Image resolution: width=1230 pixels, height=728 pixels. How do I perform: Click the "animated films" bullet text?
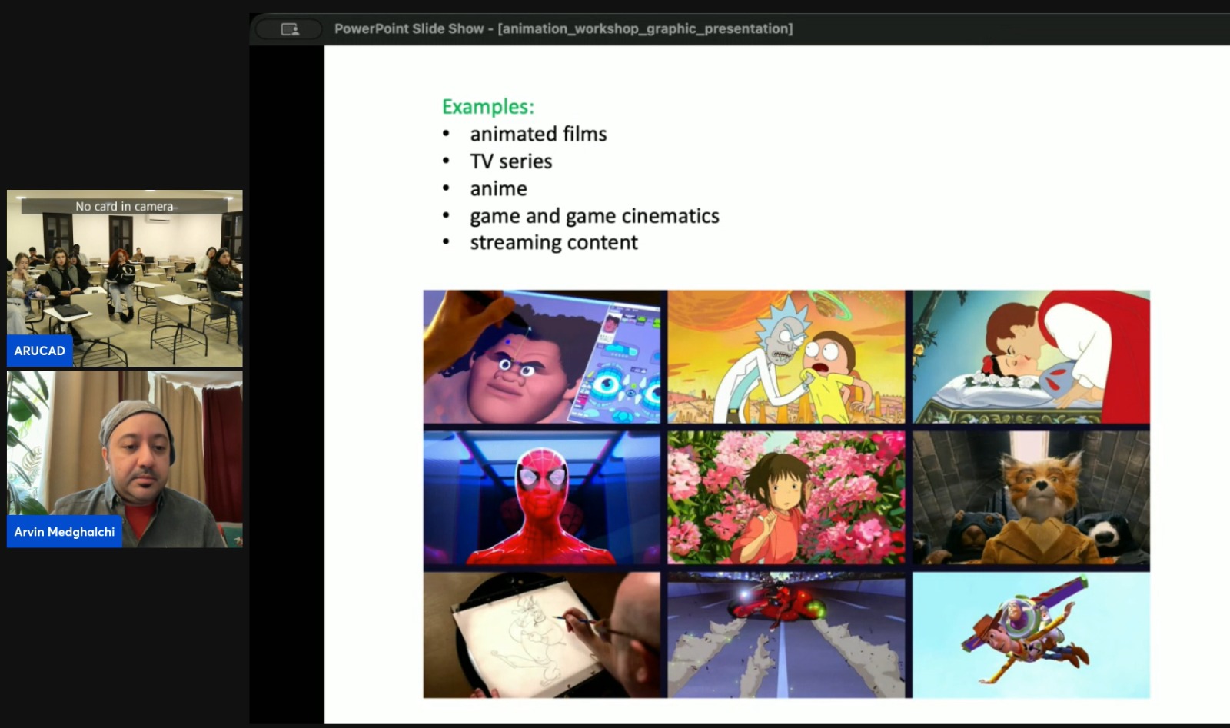click(x=538, y=134)
